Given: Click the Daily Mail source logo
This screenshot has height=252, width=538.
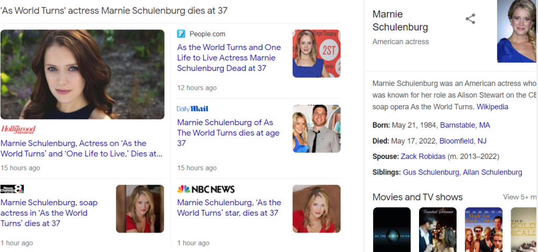Looking at the screenshot, I should click(x=193, y=109).
